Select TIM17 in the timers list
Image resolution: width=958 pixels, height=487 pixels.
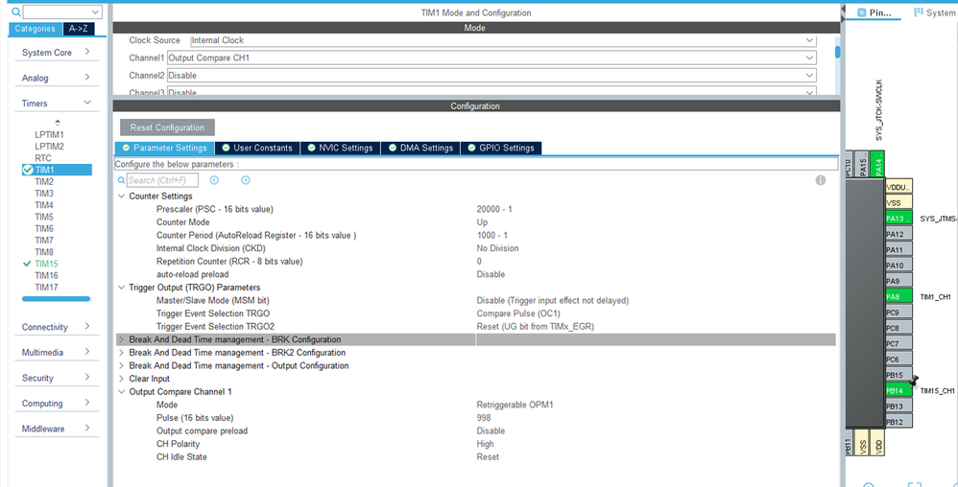point(46,288)
